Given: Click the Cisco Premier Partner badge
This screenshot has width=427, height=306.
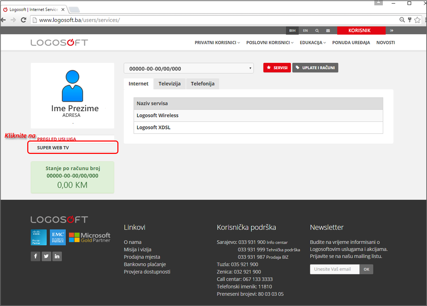Looking at the screenshot, I should (x=39, y=237).
